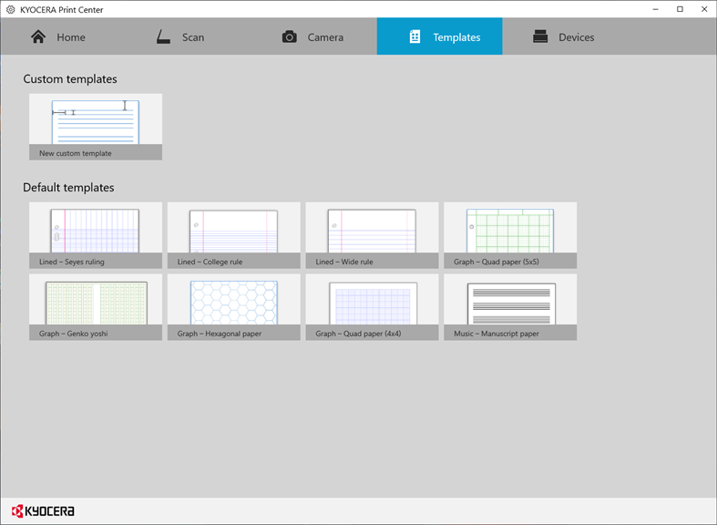Click the Kyocera logo at bottom
Image resolution: width=717 pixels, height=525 pixels.
[43, 510]
